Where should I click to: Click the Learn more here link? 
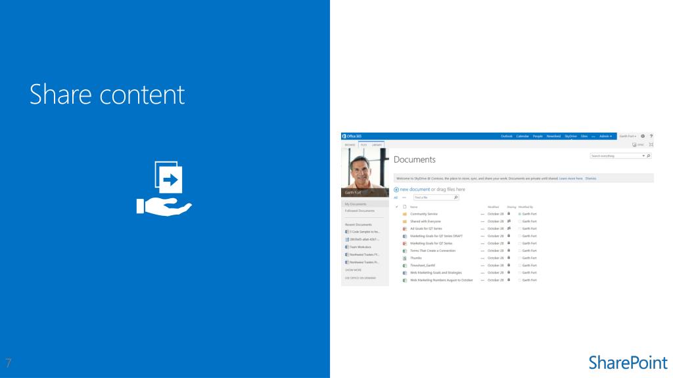(571, 178)
